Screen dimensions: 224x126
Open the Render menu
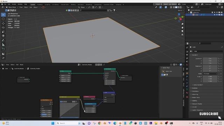click(x=14, y=4)
